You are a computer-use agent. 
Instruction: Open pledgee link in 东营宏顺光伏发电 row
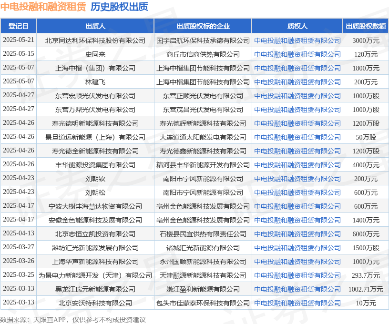297,96
